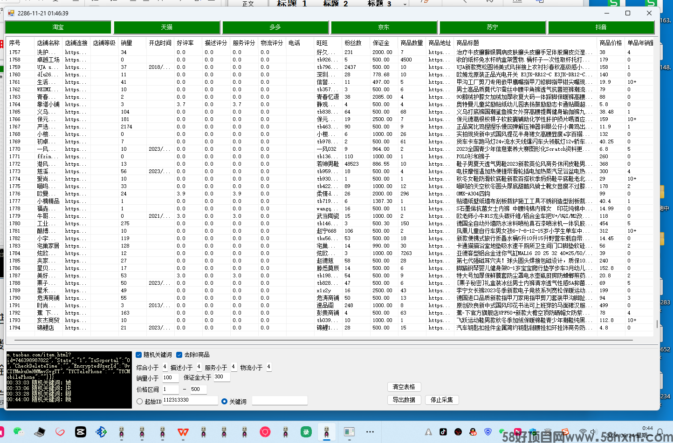This screenshot has height=443, width=673.
Task: Focus the 物流小于 input field
Action: (268, 367)
